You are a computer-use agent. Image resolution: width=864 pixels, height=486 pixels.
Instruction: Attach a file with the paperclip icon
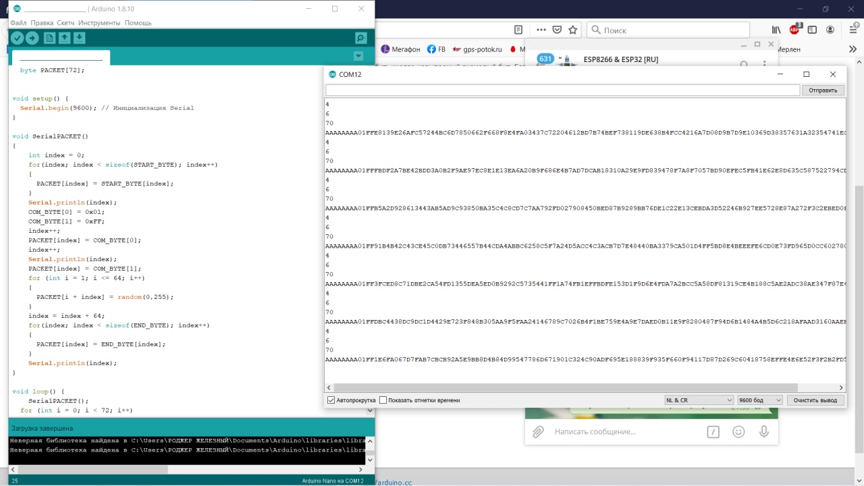click(x=538, y=432)
